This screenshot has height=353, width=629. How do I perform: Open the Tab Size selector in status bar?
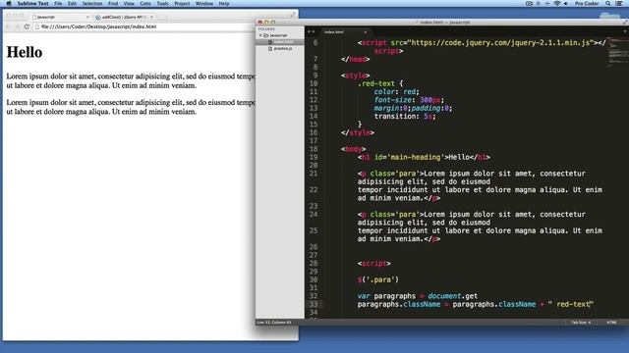(x=581, y=323)
